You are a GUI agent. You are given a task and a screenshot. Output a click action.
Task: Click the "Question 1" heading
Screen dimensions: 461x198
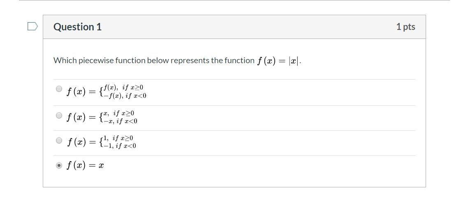[x=77, y=27]
